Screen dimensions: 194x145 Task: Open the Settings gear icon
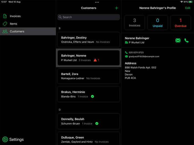[x=5, y=139]
